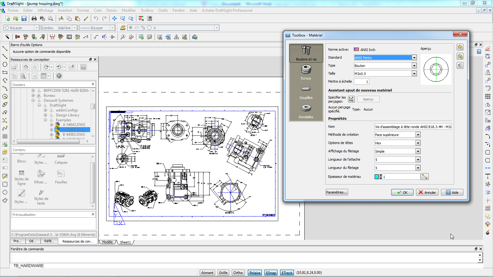Screen dimensions: 493x277
Task: Open the Modifier menu
Action: [x=129, y=10]
